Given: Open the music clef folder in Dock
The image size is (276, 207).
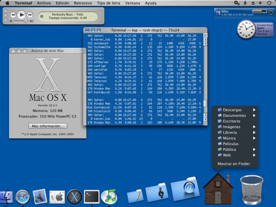Looking at the screenshot, I should coord(157,192).
